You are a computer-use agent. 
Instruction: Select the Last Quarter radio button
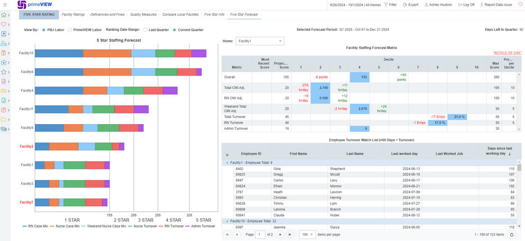pos(145,30)
